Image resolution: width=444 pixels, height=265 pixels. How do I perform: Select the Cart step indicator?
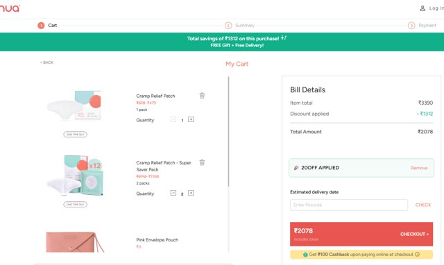[x=47, y=26]
